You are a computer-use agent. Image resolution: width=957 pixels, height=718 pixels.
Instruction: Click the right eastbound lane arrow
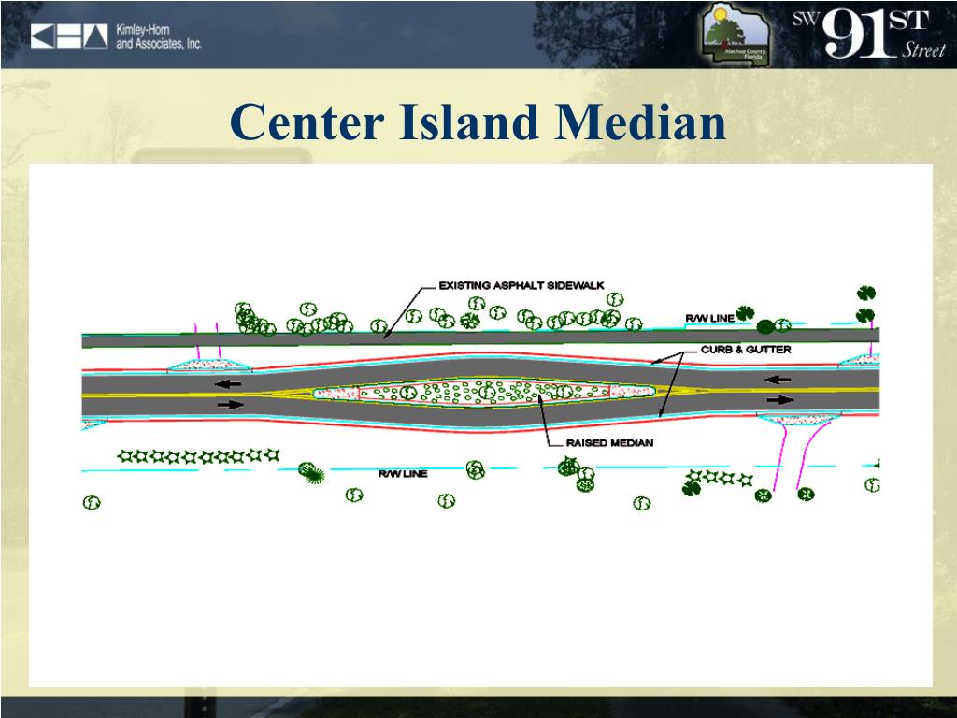(780, 400)
